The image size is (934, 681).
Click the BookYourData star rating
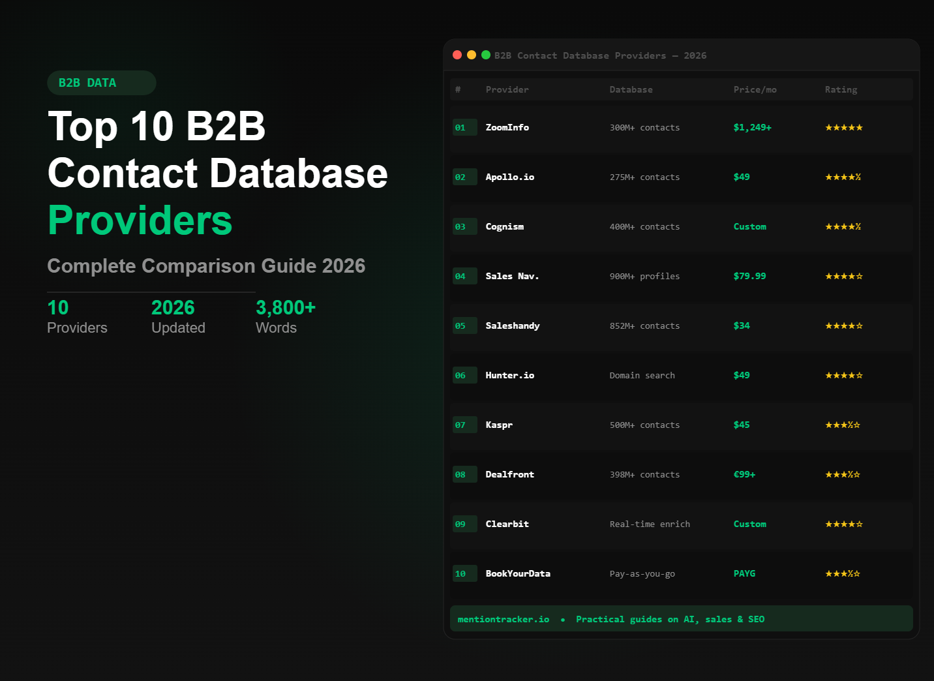click(843, 574)
